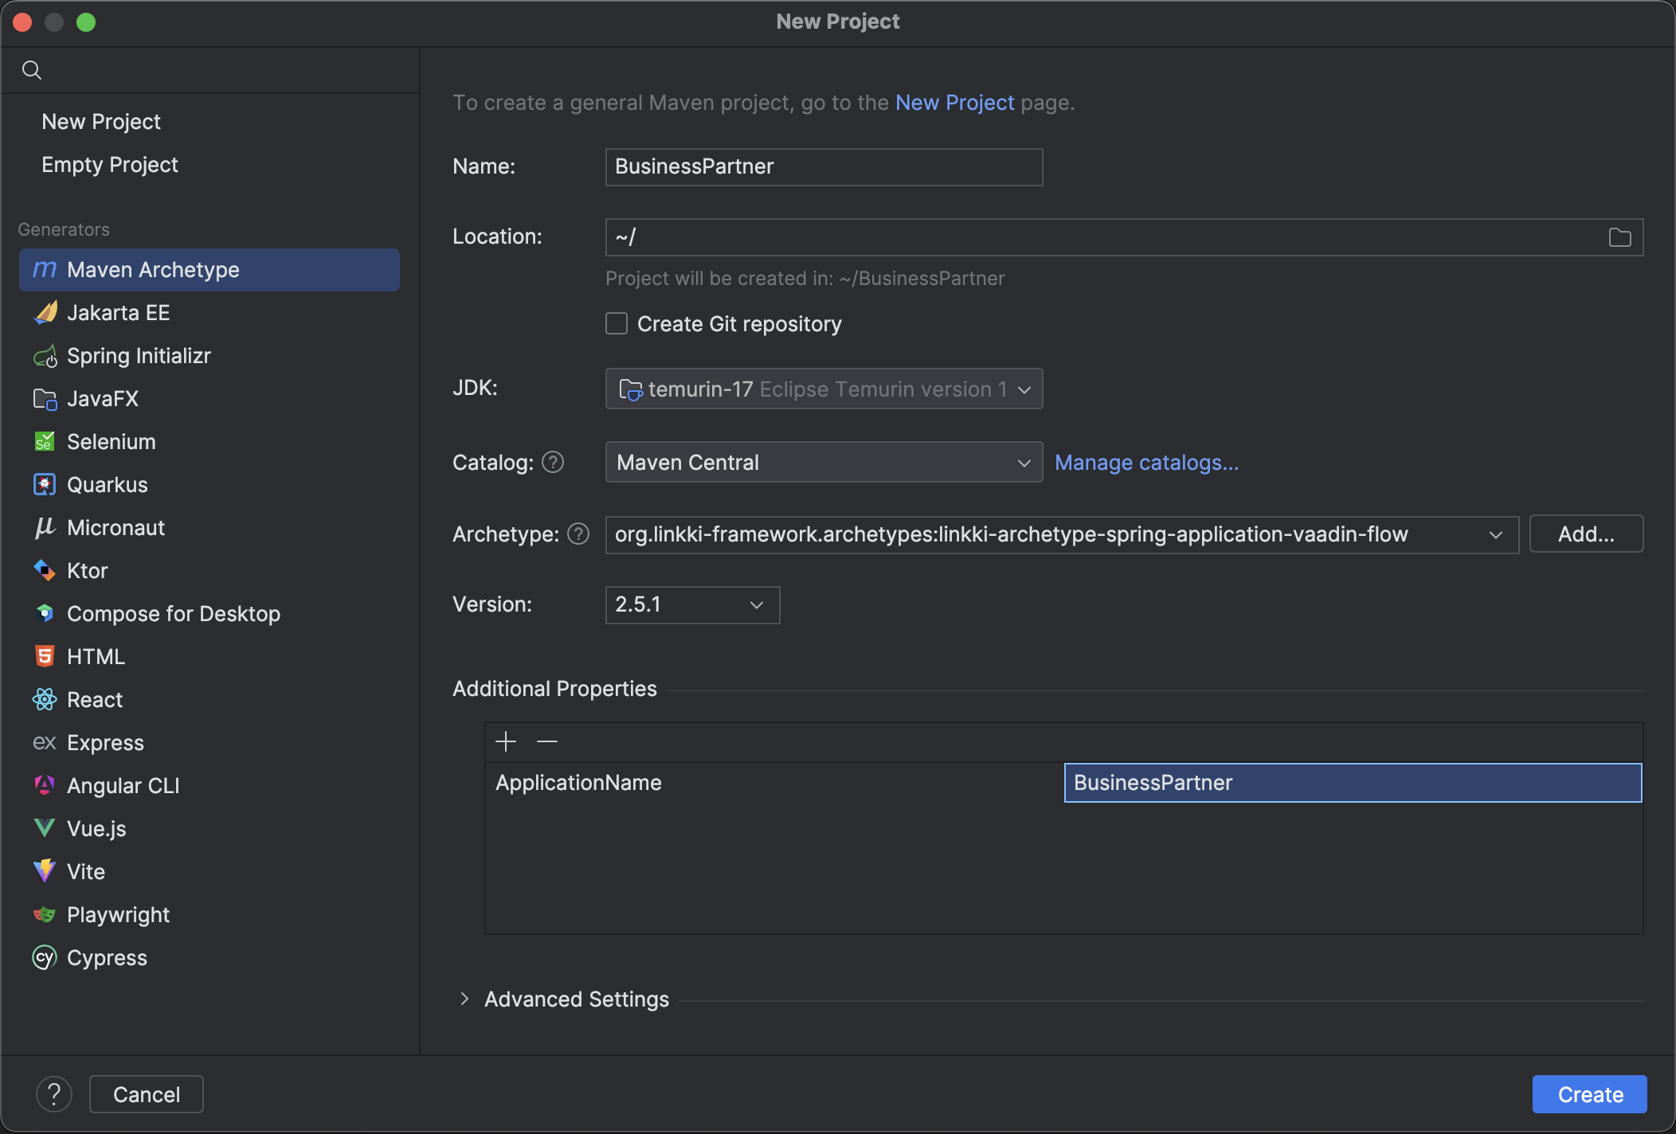Open Manage catalogs... link
The image size is (1676, 1134).
(x=1146, y=463)
